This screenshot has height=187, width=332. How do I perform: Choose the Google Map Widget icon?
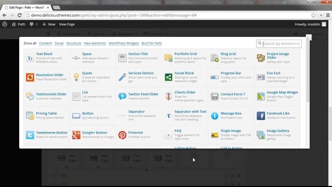coord(260,97)
